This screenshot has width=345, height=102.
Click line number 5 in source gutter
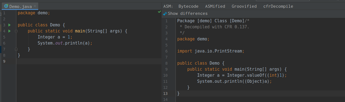[x=4, y=37]
